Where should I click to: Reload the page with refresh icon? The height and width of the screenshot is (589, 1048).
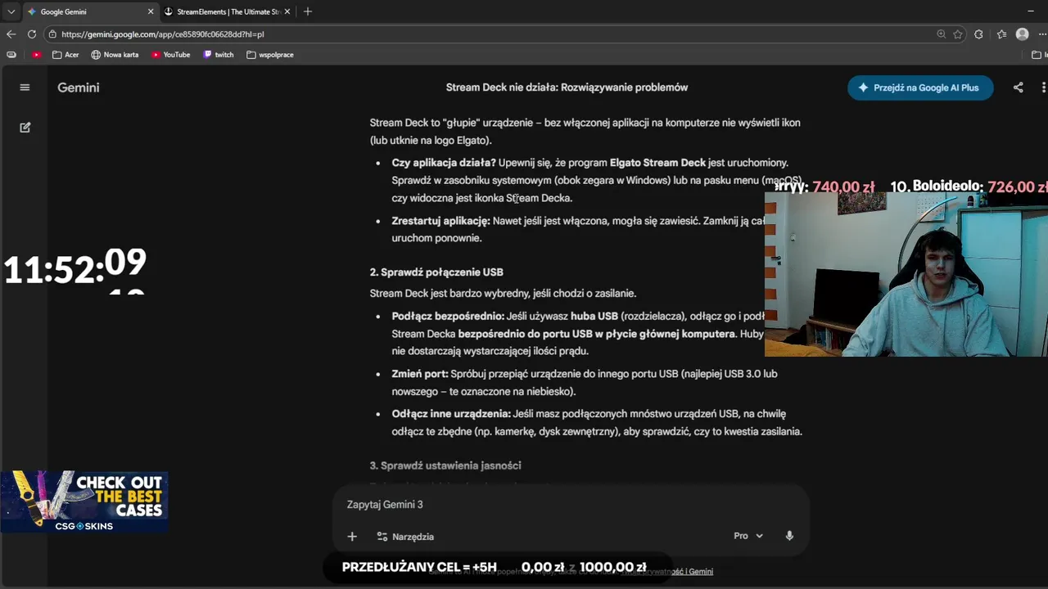click(x=32, y=34)
